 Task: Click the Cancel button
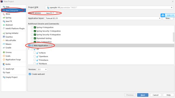[x=156, y=95]
